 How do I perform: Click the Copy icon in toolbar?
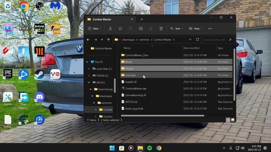(x=120, y=29)
